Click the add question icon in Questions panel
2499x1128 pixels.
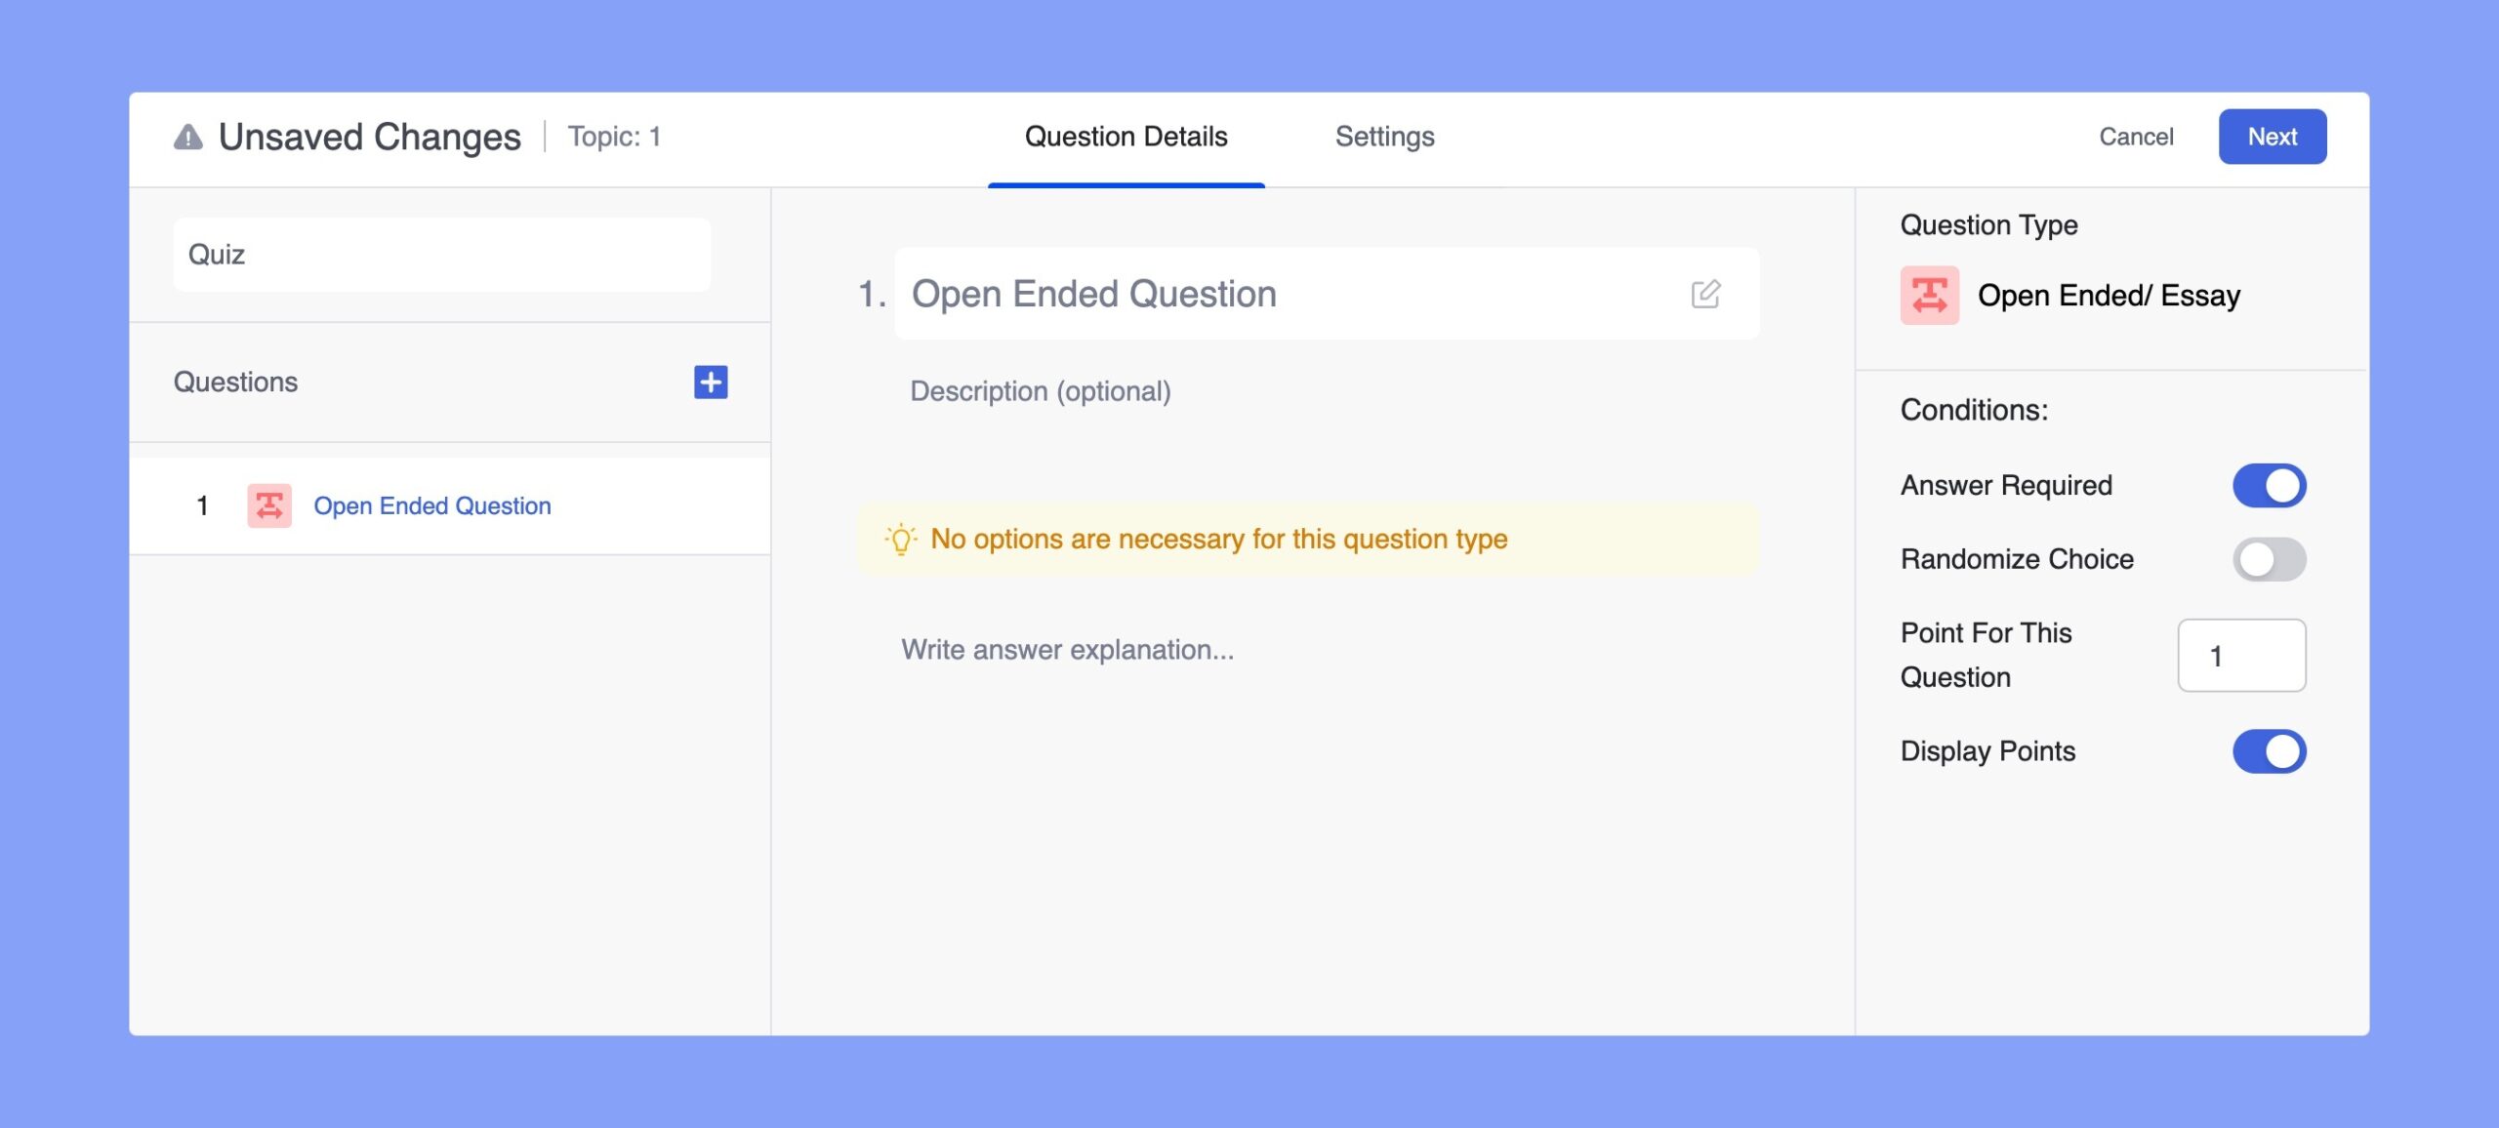point(710,380)
